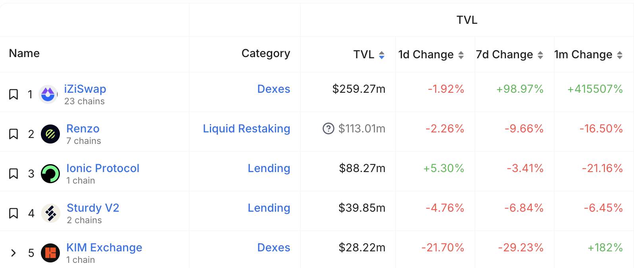Click the question mark icon beside Renzo TVL
This screenshot has width=634, height=268.
click(329, 128)
